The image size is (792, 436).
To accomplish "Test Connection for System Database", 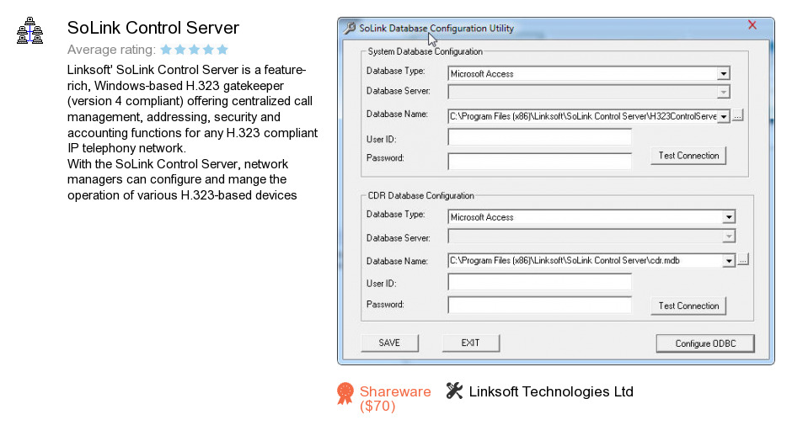I will coord(688,156).
